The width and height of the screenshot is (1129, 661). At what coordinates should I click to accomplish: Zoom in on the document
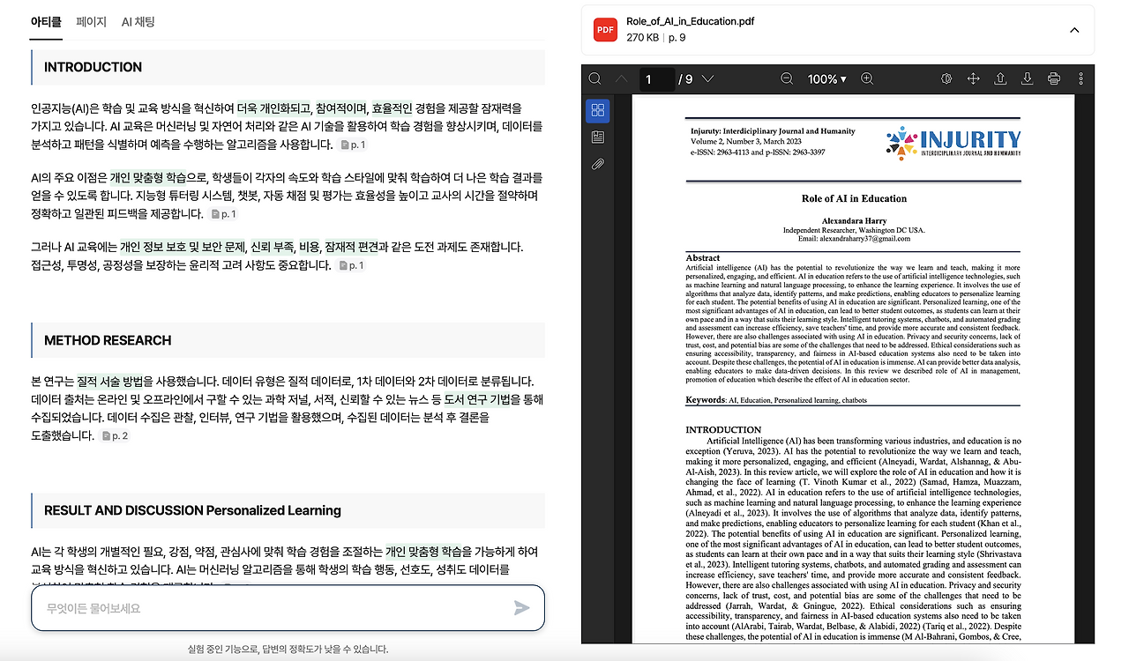(x=867, y=78)
